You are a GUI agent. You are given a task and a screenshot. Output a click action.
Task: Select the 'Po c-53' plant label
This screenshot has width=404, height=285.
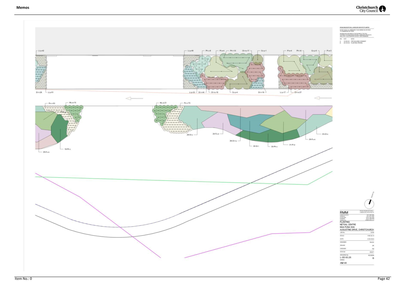point(52,103)
